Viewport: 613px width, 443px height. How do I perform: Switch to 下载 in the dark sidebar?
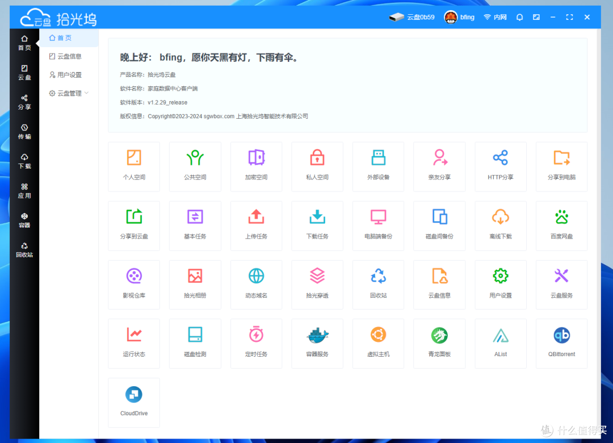pyautogui.click(x=24, y=161)
